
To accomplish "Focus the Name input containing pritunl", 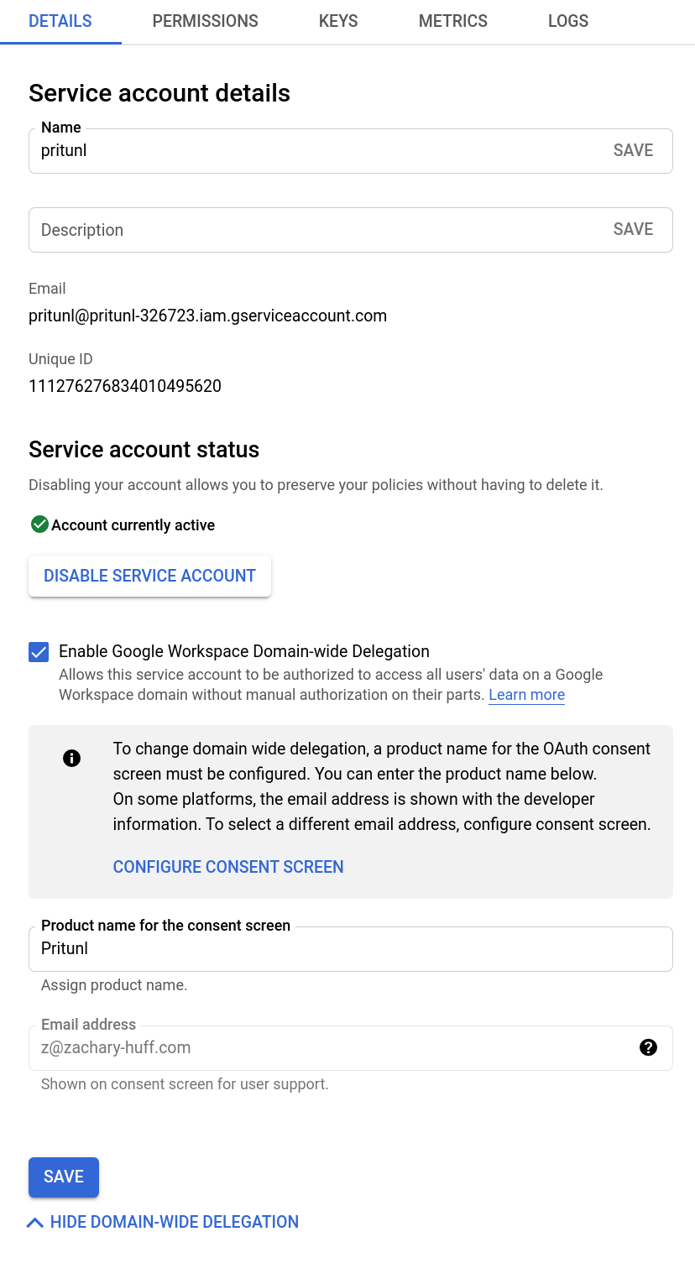I will [319, 151].
